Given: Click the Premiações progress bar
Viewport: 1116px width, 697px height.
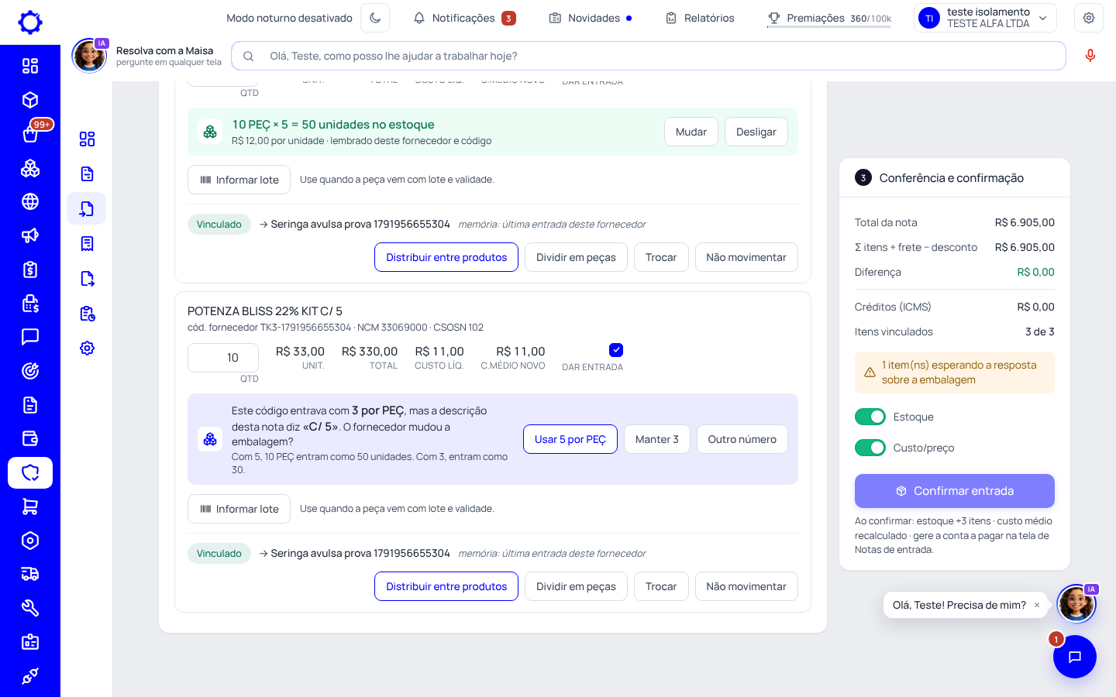Looking at the screenshot, I should click(829, 26).
